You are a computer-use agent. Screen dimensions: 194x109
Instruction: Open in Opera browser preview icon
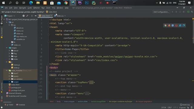click(x=176, y=25)
